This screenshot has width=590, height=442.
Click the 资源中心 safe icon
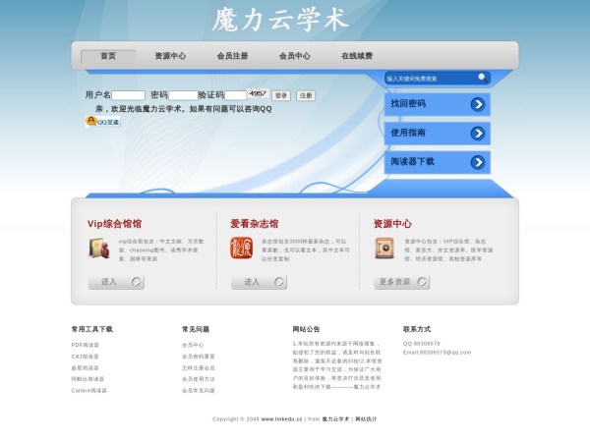coord(383,249)
